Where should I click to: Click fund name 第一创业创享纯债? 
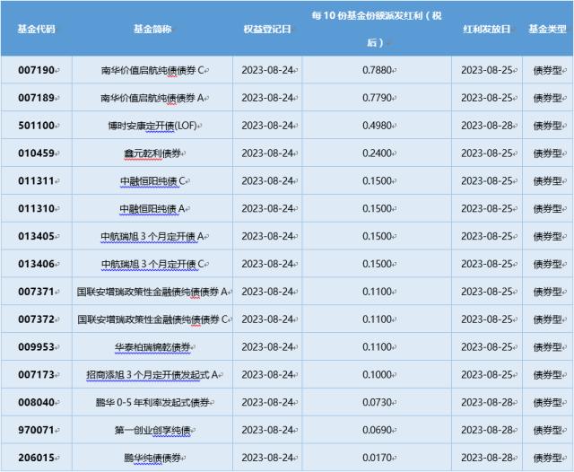click(x=152, y=430)
